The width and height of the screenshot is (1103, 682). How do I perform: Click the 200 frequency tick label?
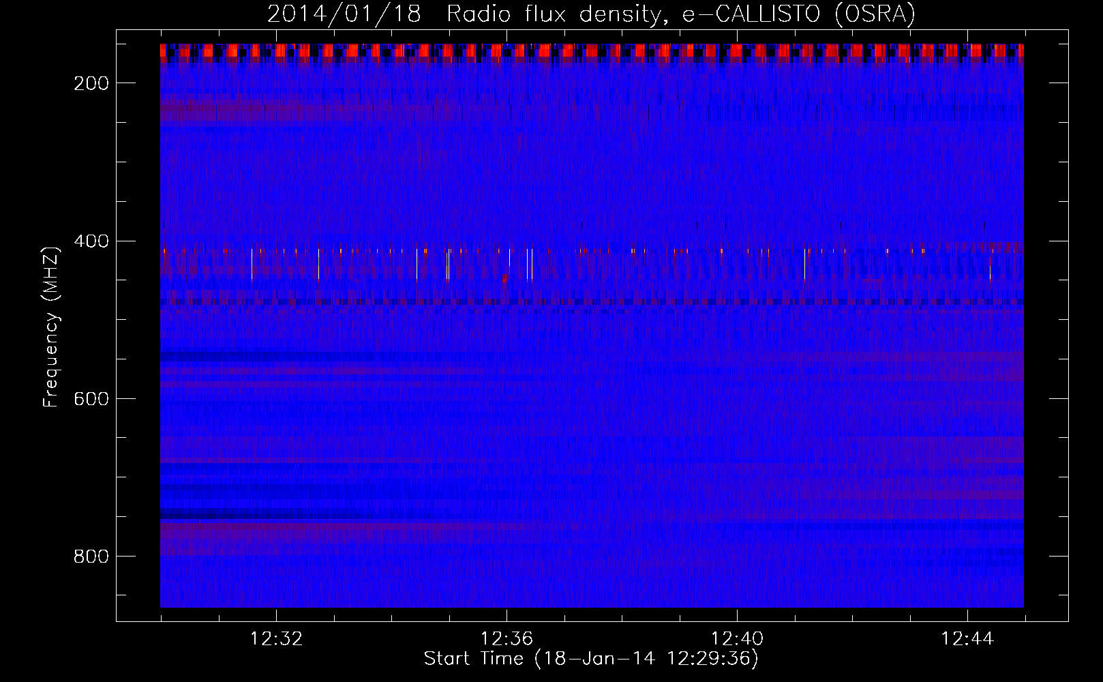pos(91,83)
